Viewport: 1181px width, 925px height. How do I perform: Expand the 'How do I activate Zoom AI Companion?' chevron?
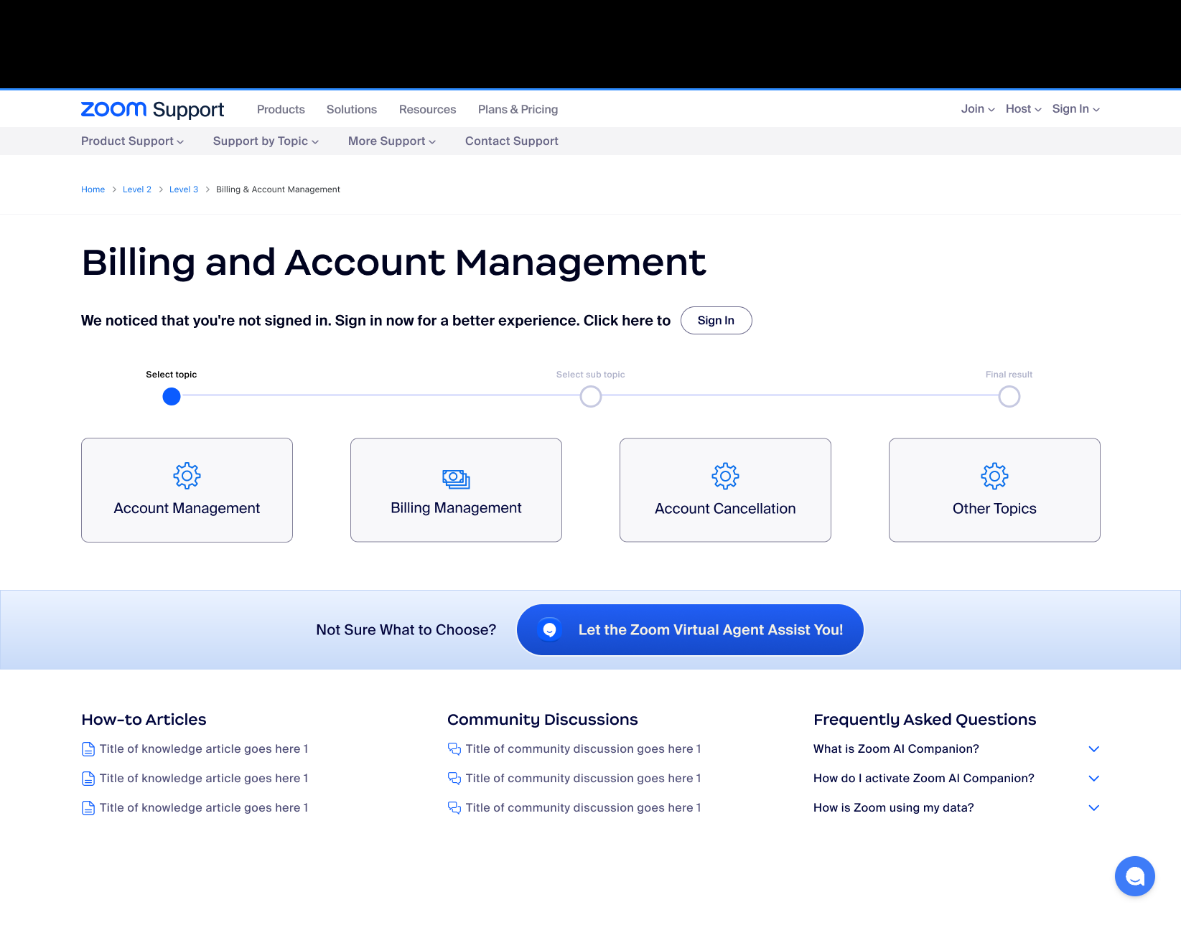1093,779
